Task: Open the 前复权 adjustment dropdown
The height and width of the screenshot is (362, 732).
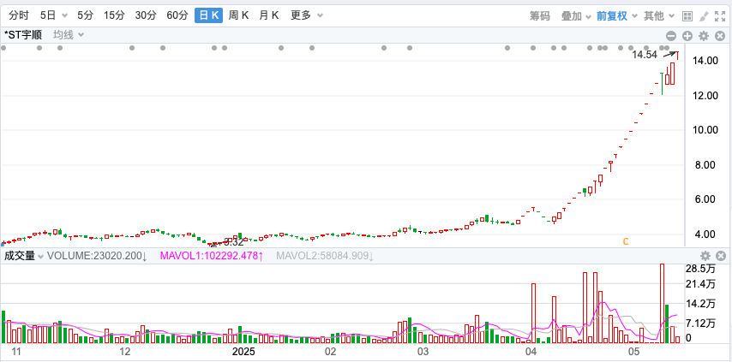Action: (616, 16)
